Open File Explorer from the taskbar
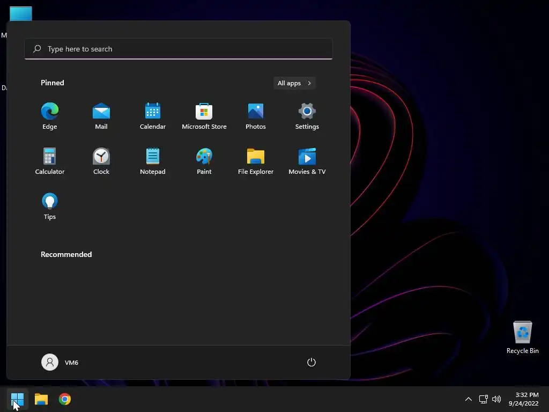Screen dimensions: 549x412 (41, 399)
